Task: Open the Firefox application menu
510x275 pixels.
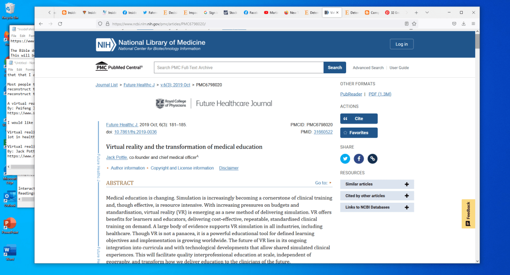Action: pyautogui.click(x=473, y=23)
